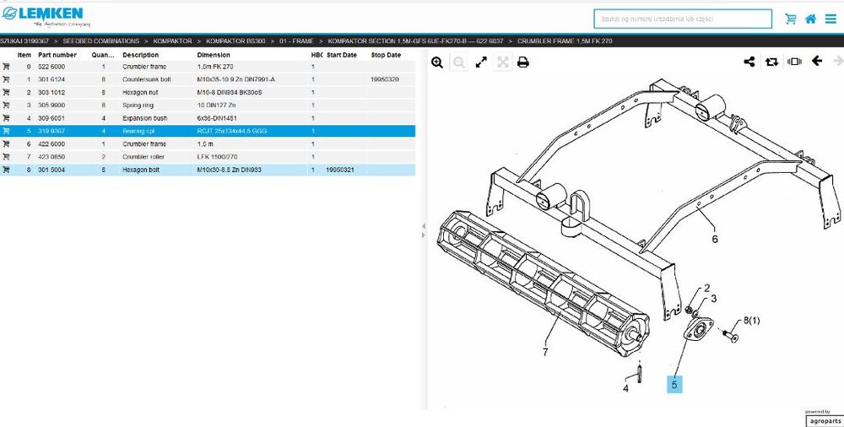Select row with part number 319 9367
Image resolution: width=844 pixels, height=427 pixels.
(x=208, y=132)
